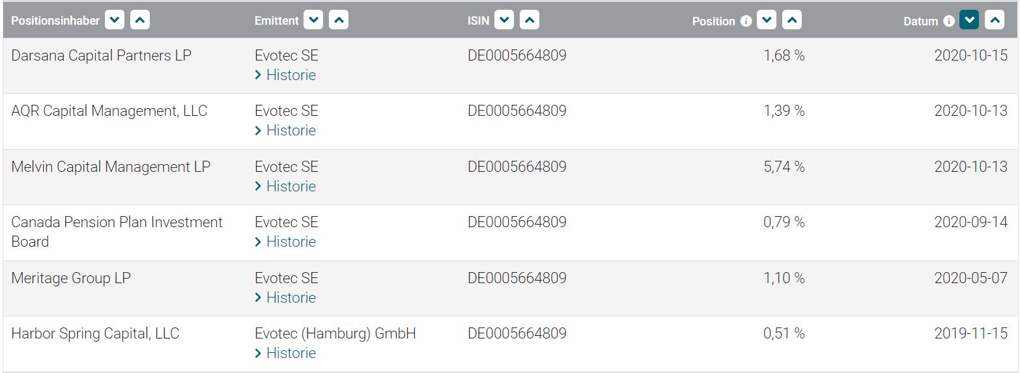This screenshot has width=1020, height=373.
Task: Show info tooltip for Position column
Action: point(746,21)
